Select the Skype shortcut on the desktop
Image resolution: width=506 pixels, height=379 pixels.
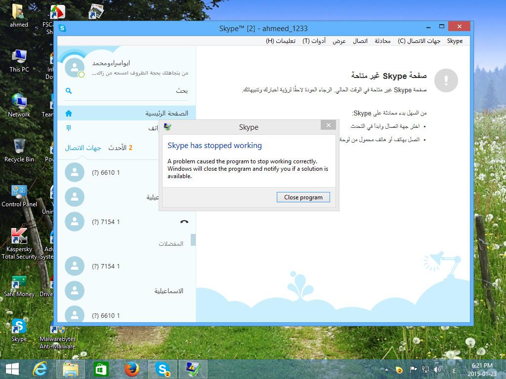pyautogui.click(x=19, y=330)
